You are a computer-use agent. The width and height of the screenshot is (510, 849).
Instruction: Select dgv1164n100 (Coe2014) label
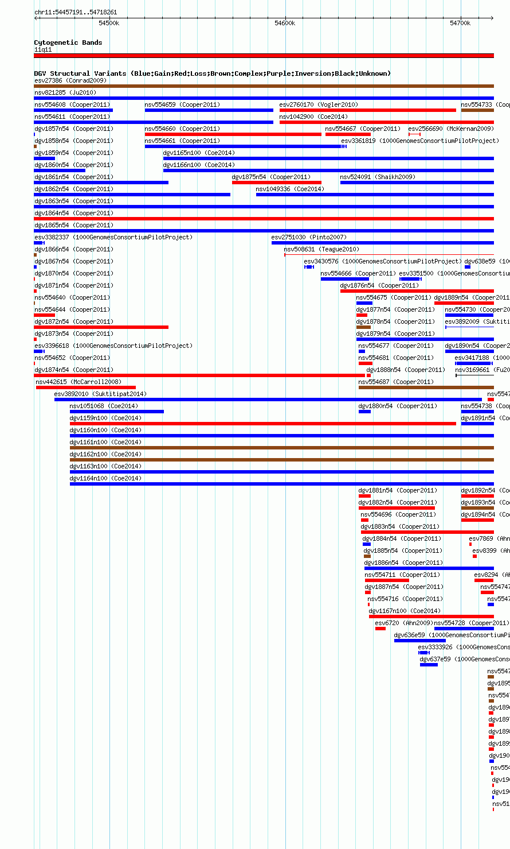pos(105,478)
